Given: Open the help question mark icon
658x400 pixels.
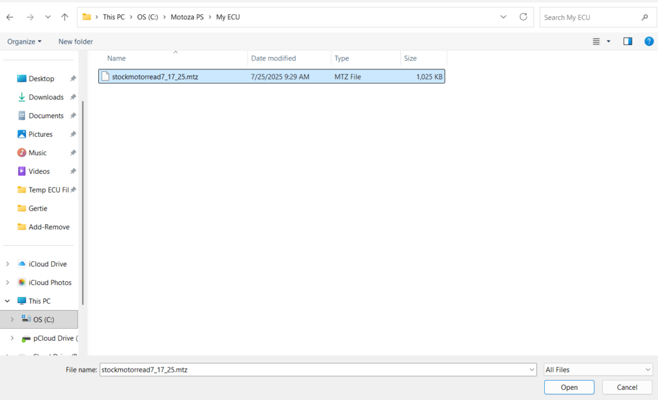Looking at the screenshot, I should tap(648, 41).
